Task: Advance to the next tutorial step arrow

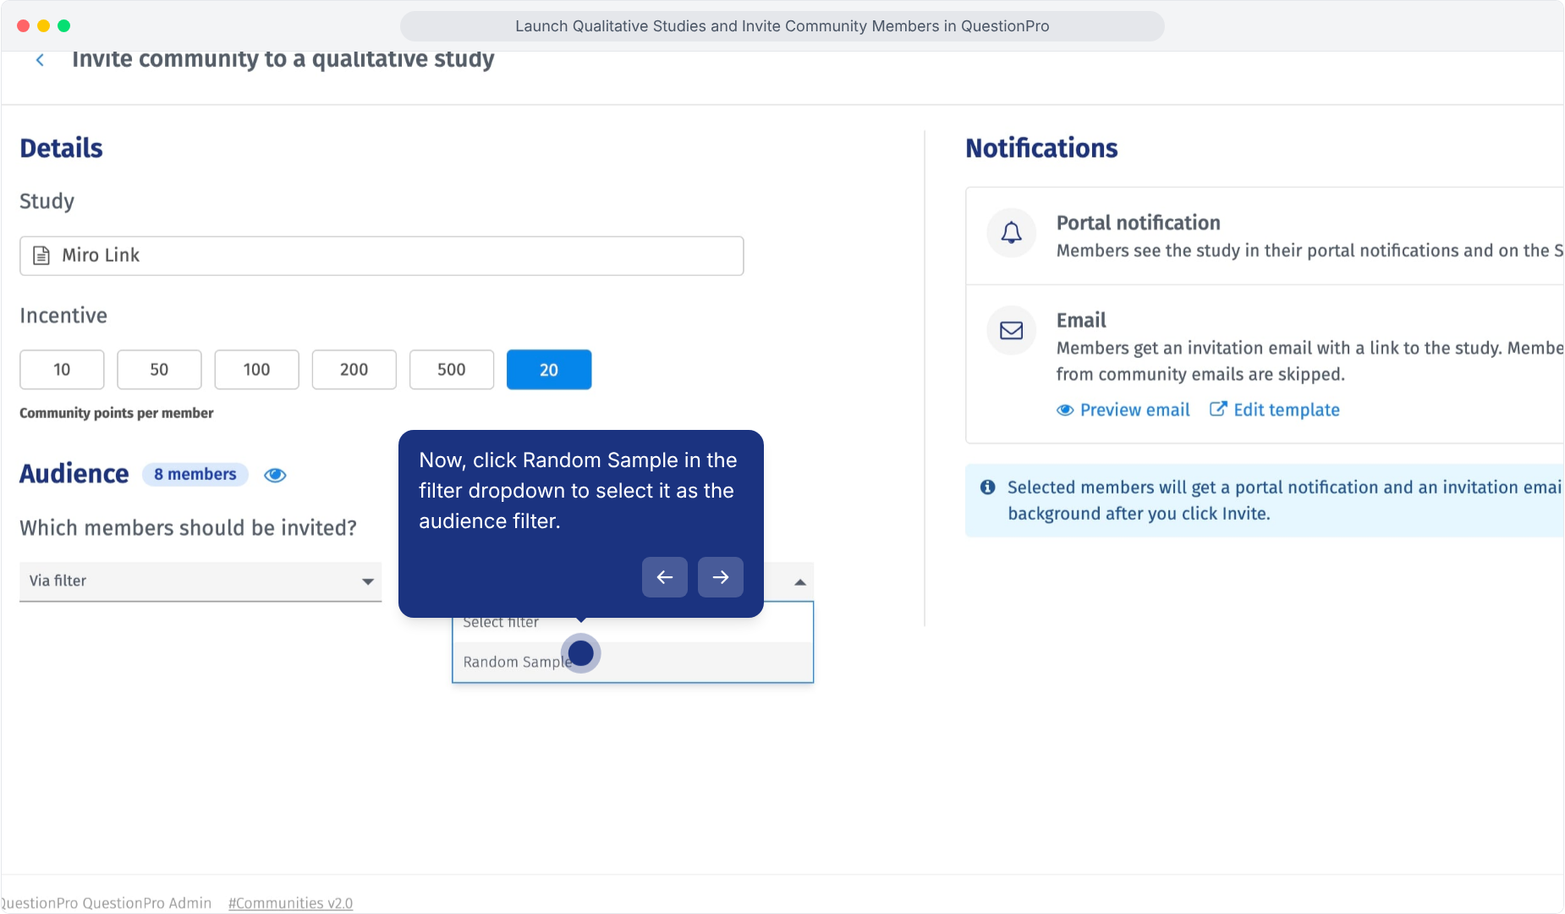Action: [721, 577]
